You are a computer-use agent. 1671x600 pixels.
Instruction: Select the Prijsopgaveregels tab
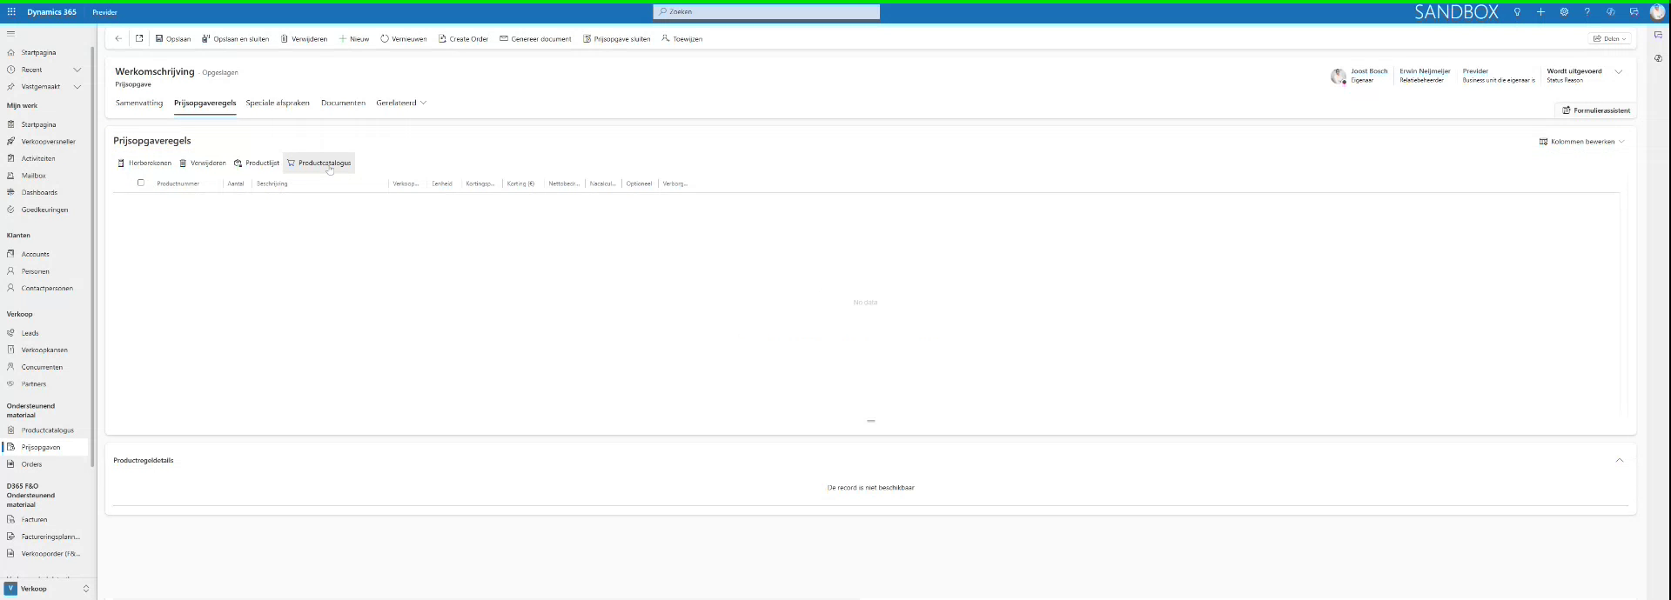[x=205, y=103]
